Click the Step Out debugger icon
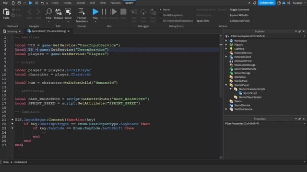The height and width of the screenshot is (172, 307). coord(153,12)
